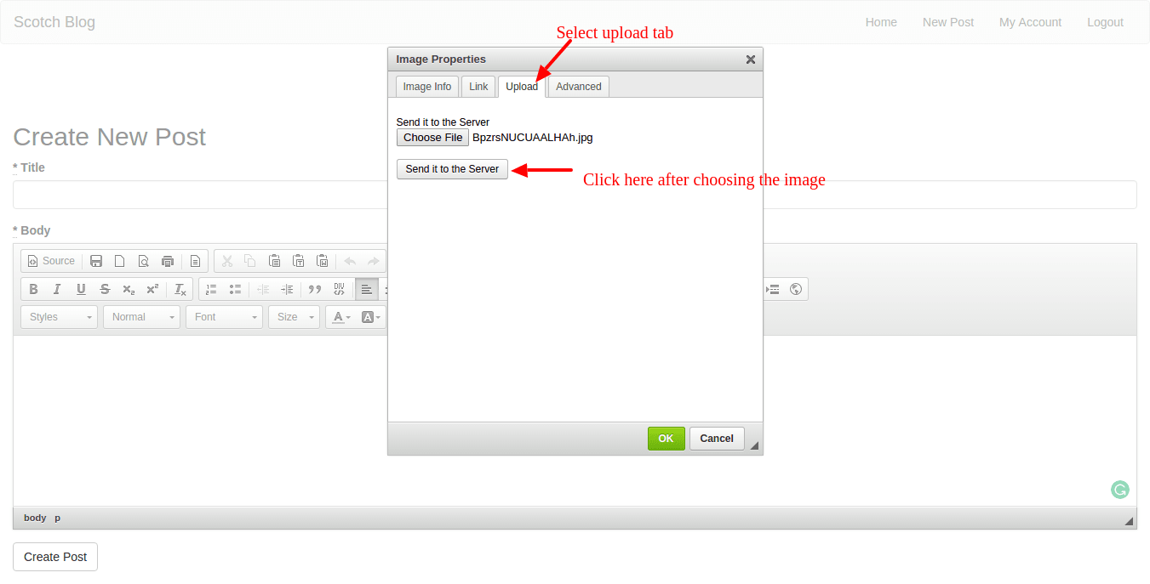This screenshot has width=1150, height=584.
Task: Select the Print icon
Action: pyautogui.click(x=168, y=261)
